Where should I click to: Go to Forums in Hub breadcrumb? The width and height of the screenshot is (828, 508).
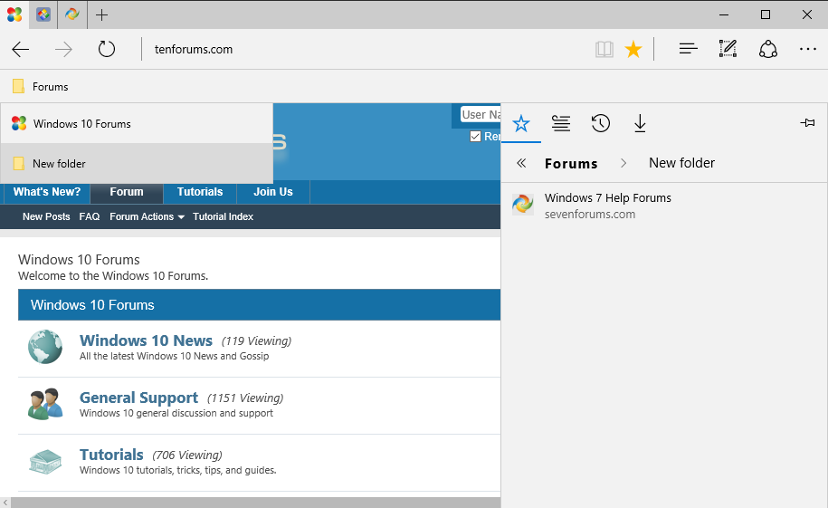tap(571, 163)
